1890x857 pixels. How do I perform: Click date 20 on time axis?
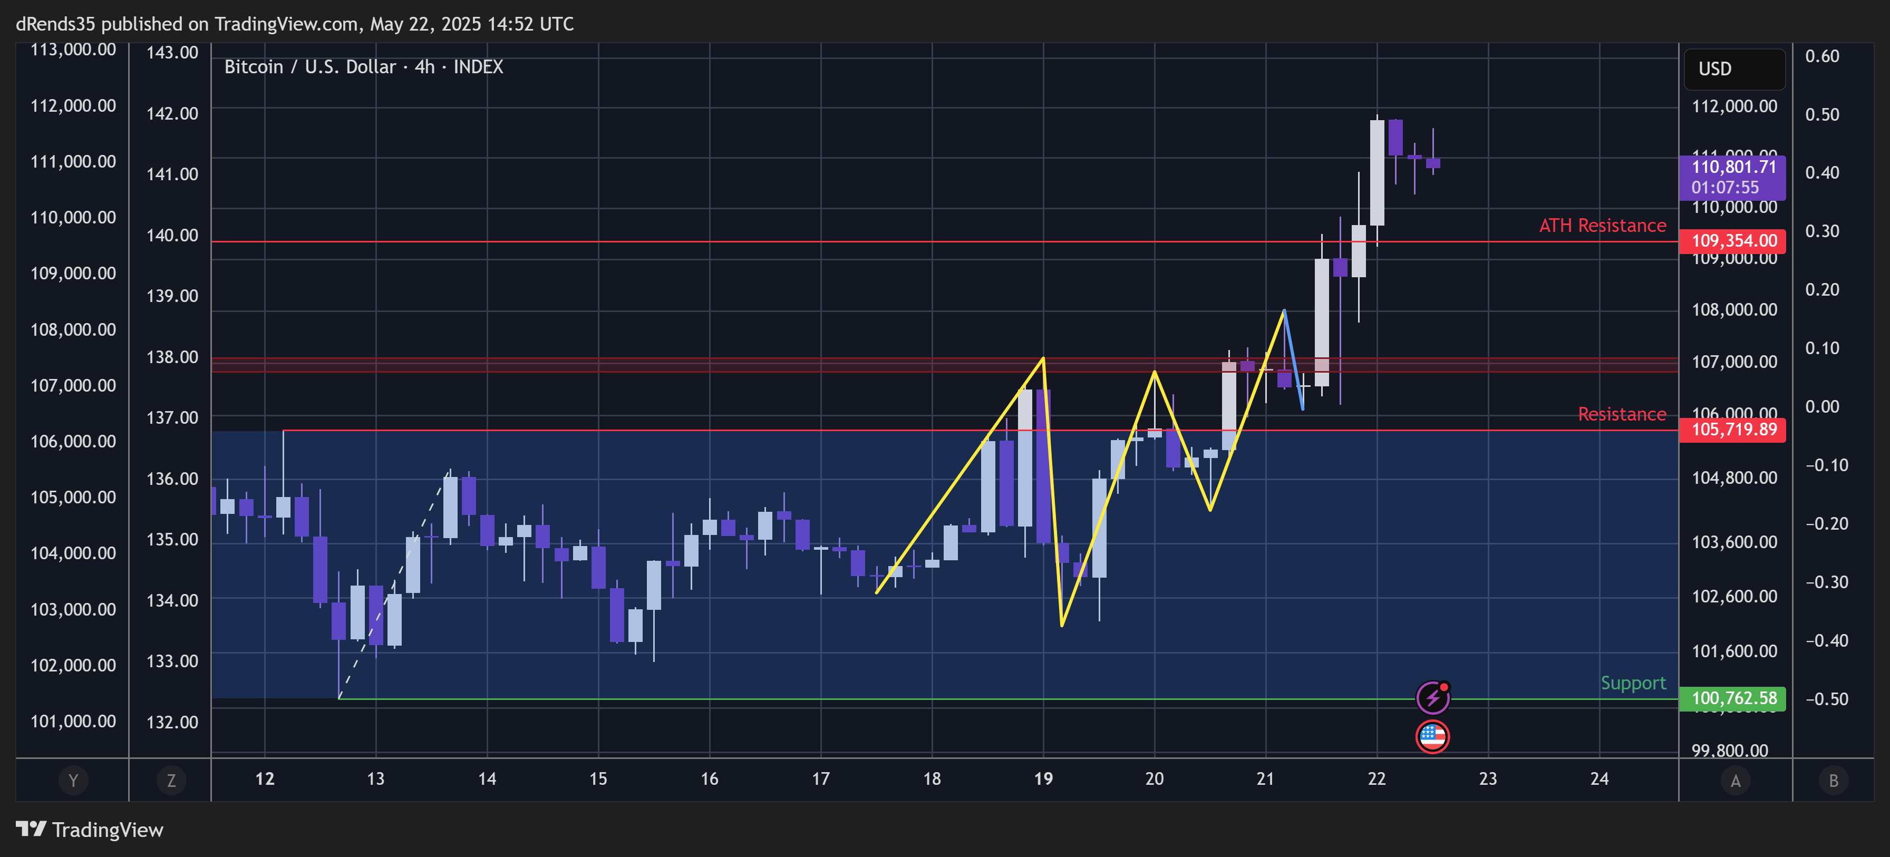coord(1155,778)
